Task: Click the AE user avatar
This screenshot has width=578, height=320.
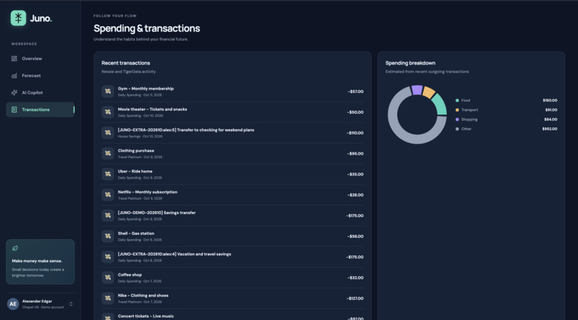Action: [x=13, y=304]
